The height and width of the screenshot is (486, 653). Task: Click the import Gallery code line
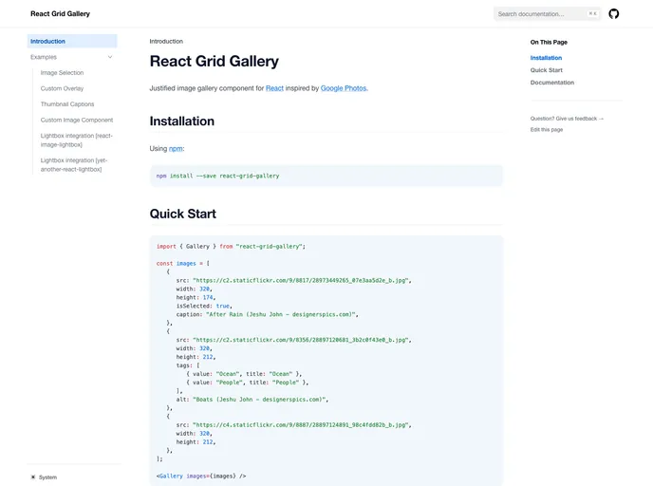pyautogui.click(x=231, y=247)
